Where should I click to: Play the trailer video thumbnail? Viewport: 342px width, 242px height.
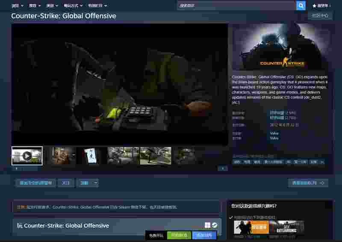(x=27, y=156)
